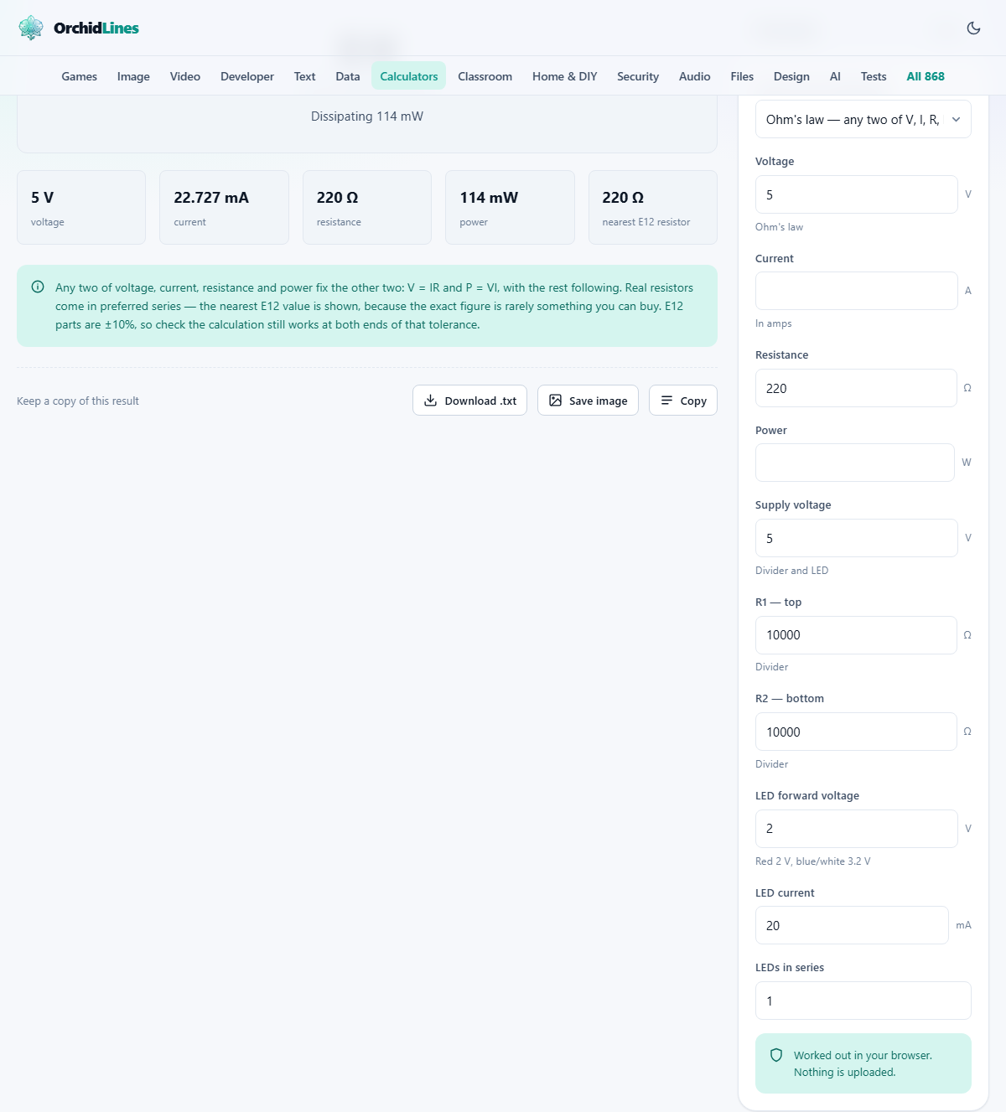
Task: Click the download icon beside Download .txt
Action: (x=430, y=401)
